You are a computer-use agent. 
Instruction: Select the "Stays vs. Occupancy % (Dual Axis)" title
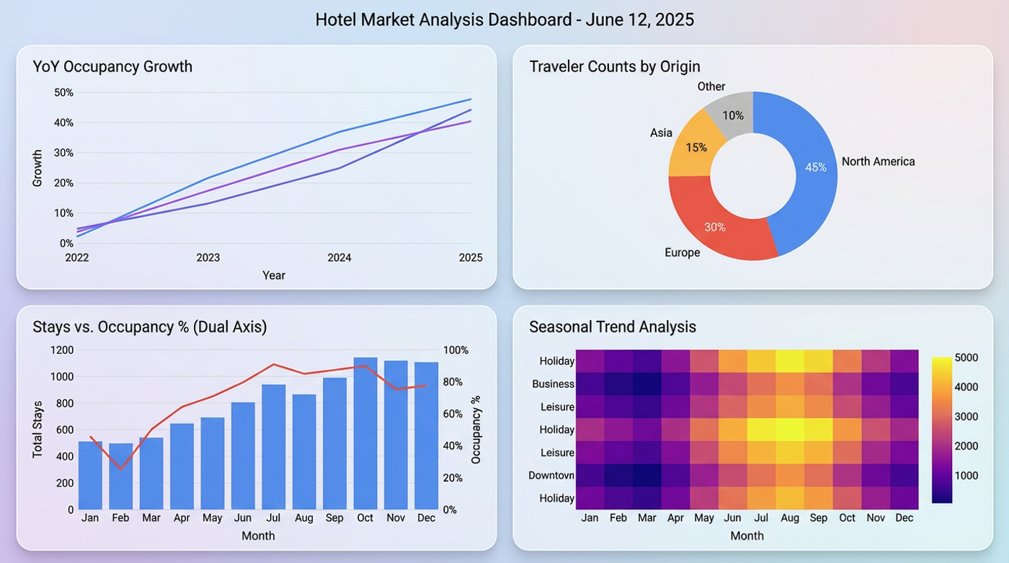coord(150,327)
